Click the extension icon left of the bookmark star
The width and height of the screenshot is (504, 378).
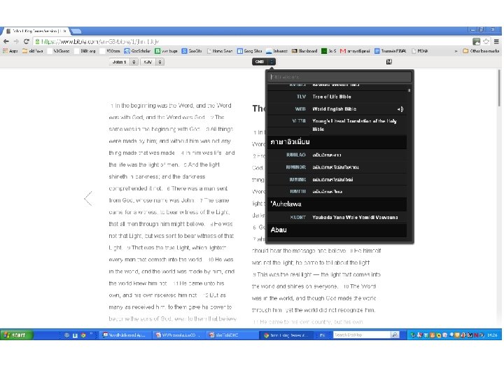pos(477,41)
